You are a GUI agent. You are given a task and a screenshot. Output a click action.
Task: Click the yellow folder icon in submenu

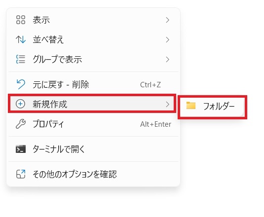click(191, 106)
